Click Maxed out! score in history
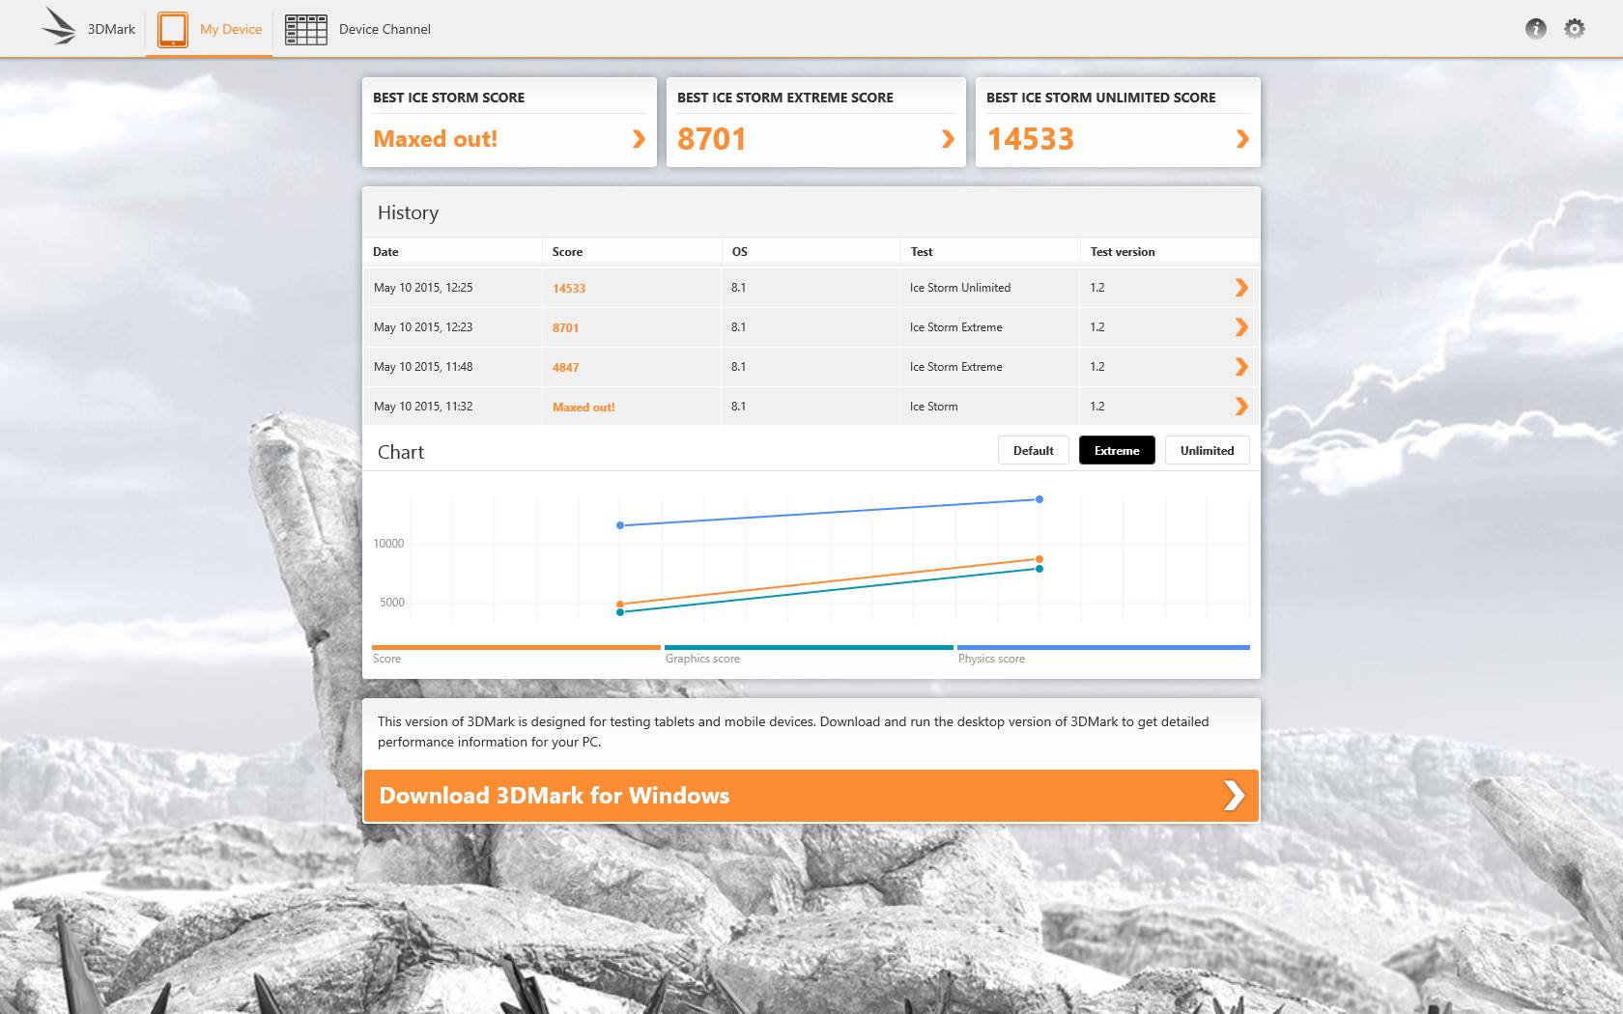Viewport: 1623px width, 1014px height. 584,408
